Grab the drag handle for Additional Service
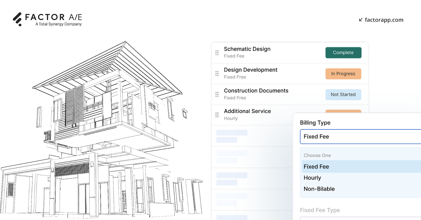Image resolution: width=421 pixels, height=220 pixels. point(217,115)
